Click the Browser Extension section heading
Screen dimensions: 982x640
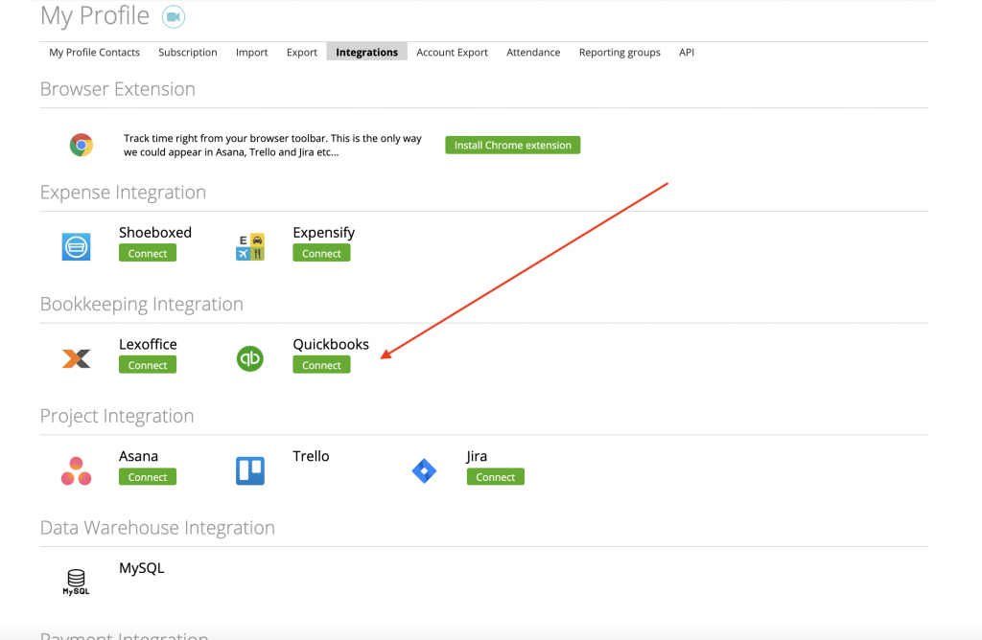(118, 89)
